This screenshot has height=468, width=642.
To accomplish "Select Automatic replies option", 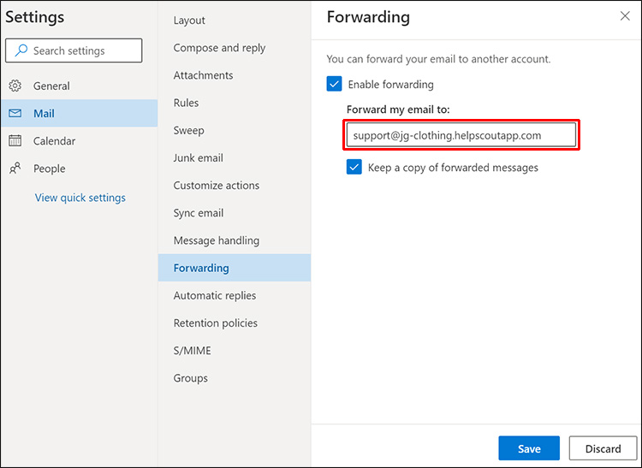I will coord(215,295).
